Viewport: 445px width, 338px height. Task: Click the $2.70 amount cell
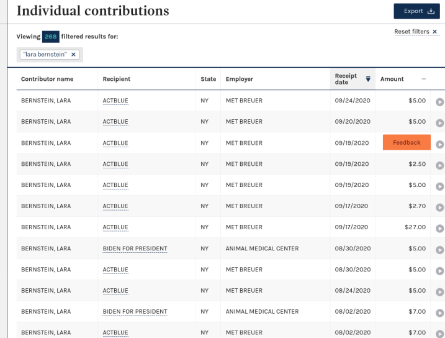417,206
